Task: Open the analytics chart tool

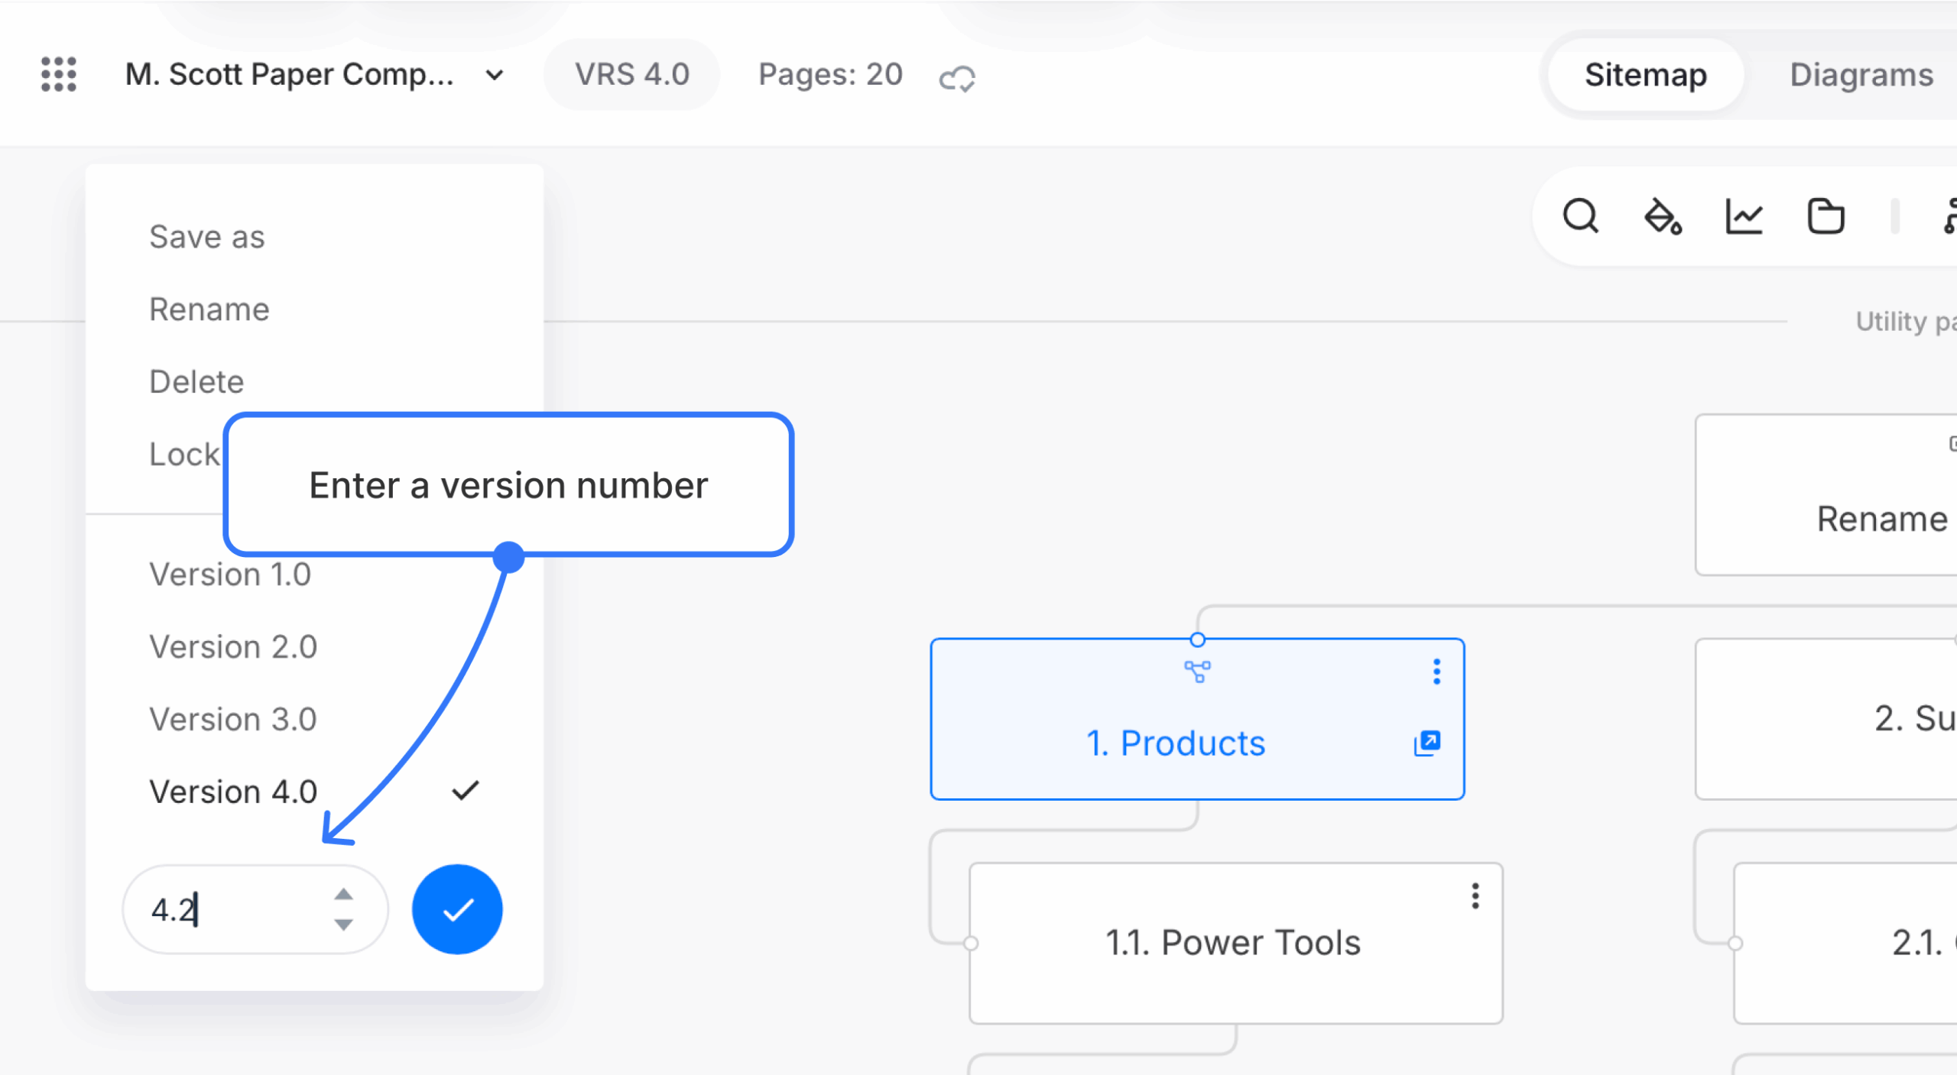Action: pyautogui.click(x=1744, y=216)
